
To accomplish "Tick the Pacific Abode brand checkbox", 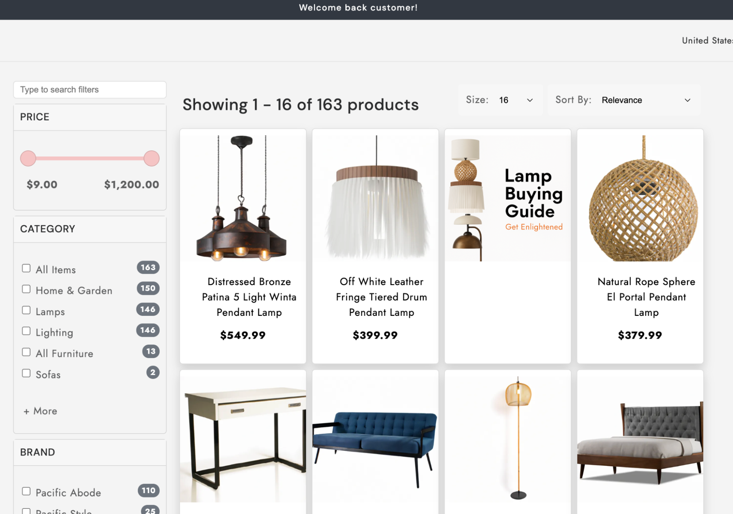I will point(26,491).
